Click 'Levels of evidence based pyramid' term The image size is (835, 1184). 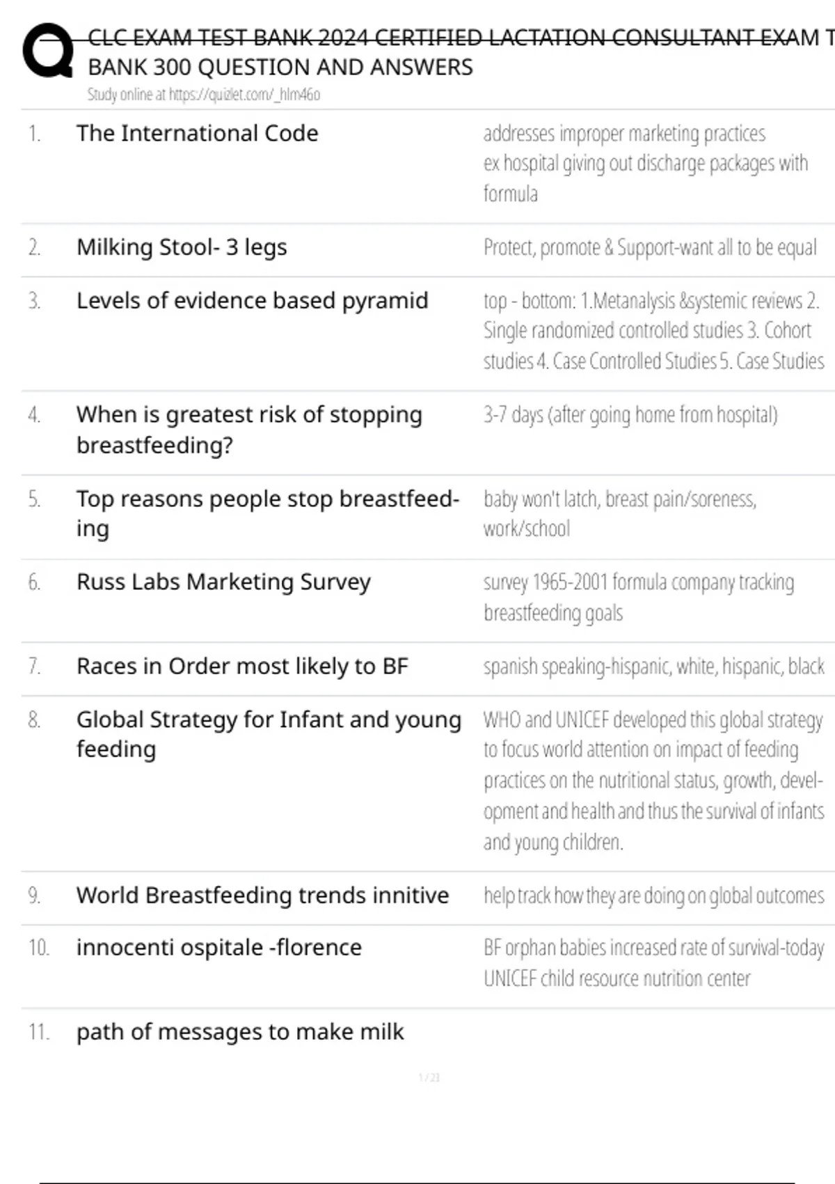point(252,301)
